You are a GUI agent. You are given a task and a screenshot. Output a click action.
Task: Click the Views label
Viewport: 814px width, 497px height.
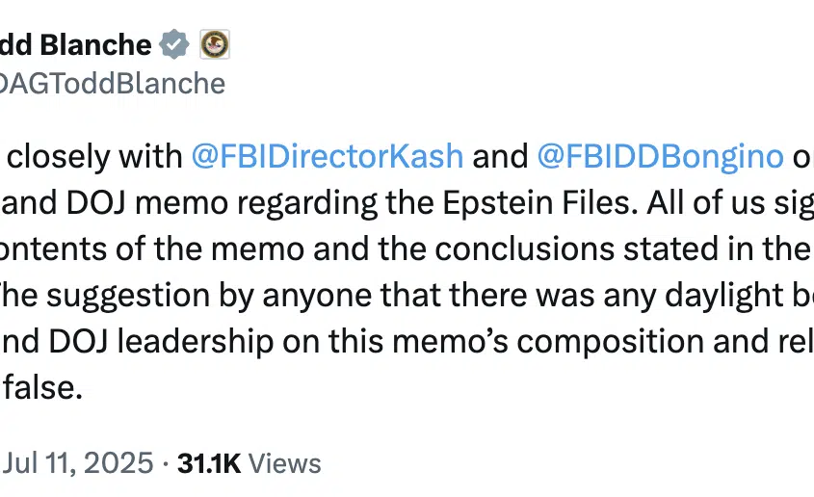(x=284, y=463)
